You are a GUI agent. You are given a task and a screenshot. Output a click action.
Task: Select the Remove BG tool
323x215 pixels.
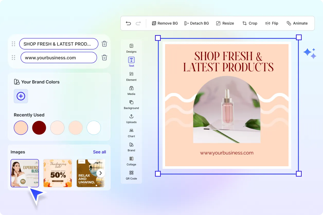165,23
